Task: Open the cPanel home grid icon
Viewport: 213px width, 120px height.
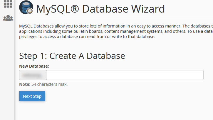Action: coord(8,4)
